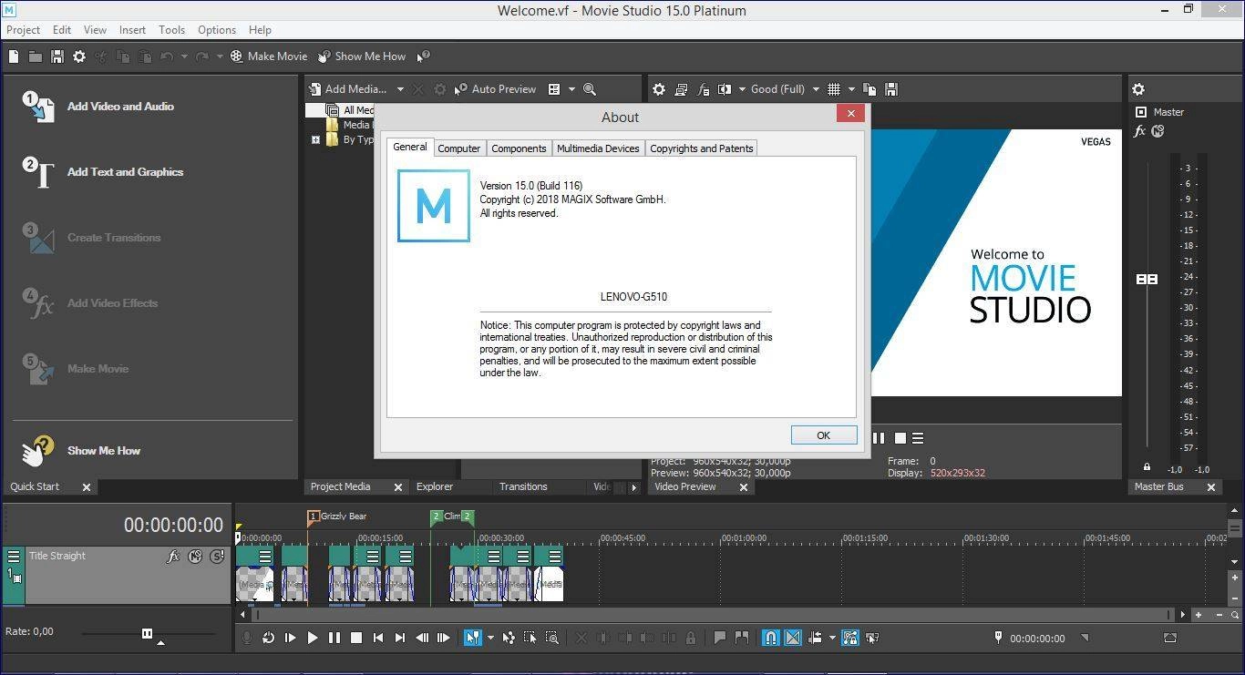Go to the start of the project
Screen dimensions: 1245x675
(x=378, y=639)
